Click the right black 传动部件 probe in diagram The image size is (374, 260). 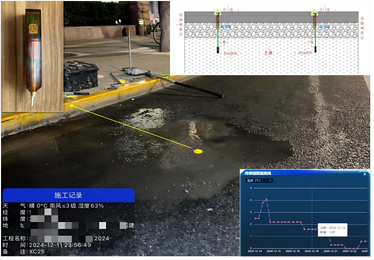point(315,49)
